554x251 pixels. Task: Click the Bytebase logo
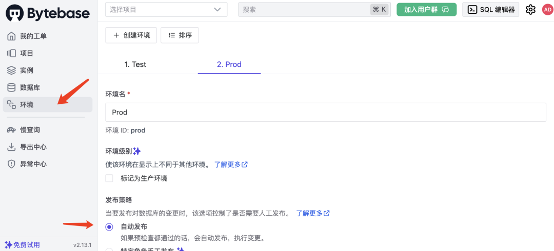48,13
